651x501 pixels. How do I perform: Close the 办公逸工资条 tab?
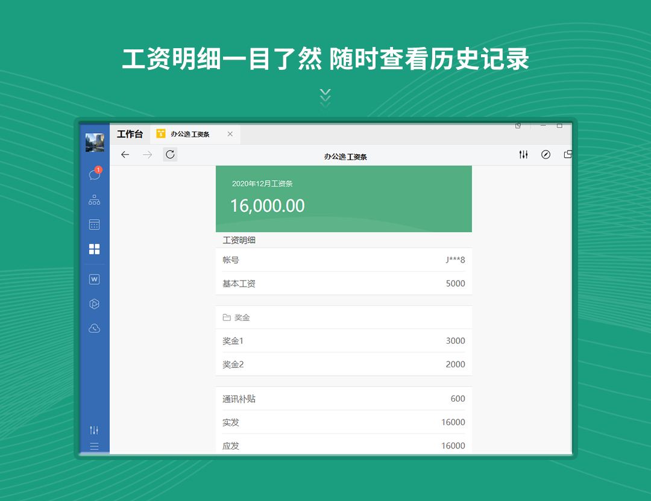(230, 134)
